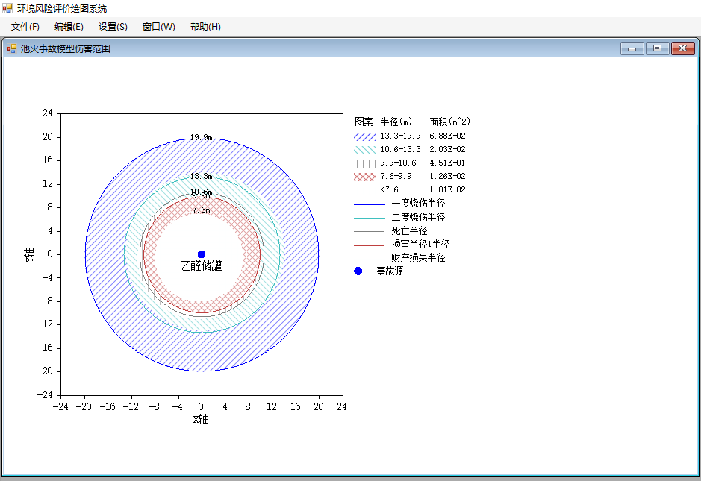Click the 7.6-9.9 radius range text

[x=396, y=176]
